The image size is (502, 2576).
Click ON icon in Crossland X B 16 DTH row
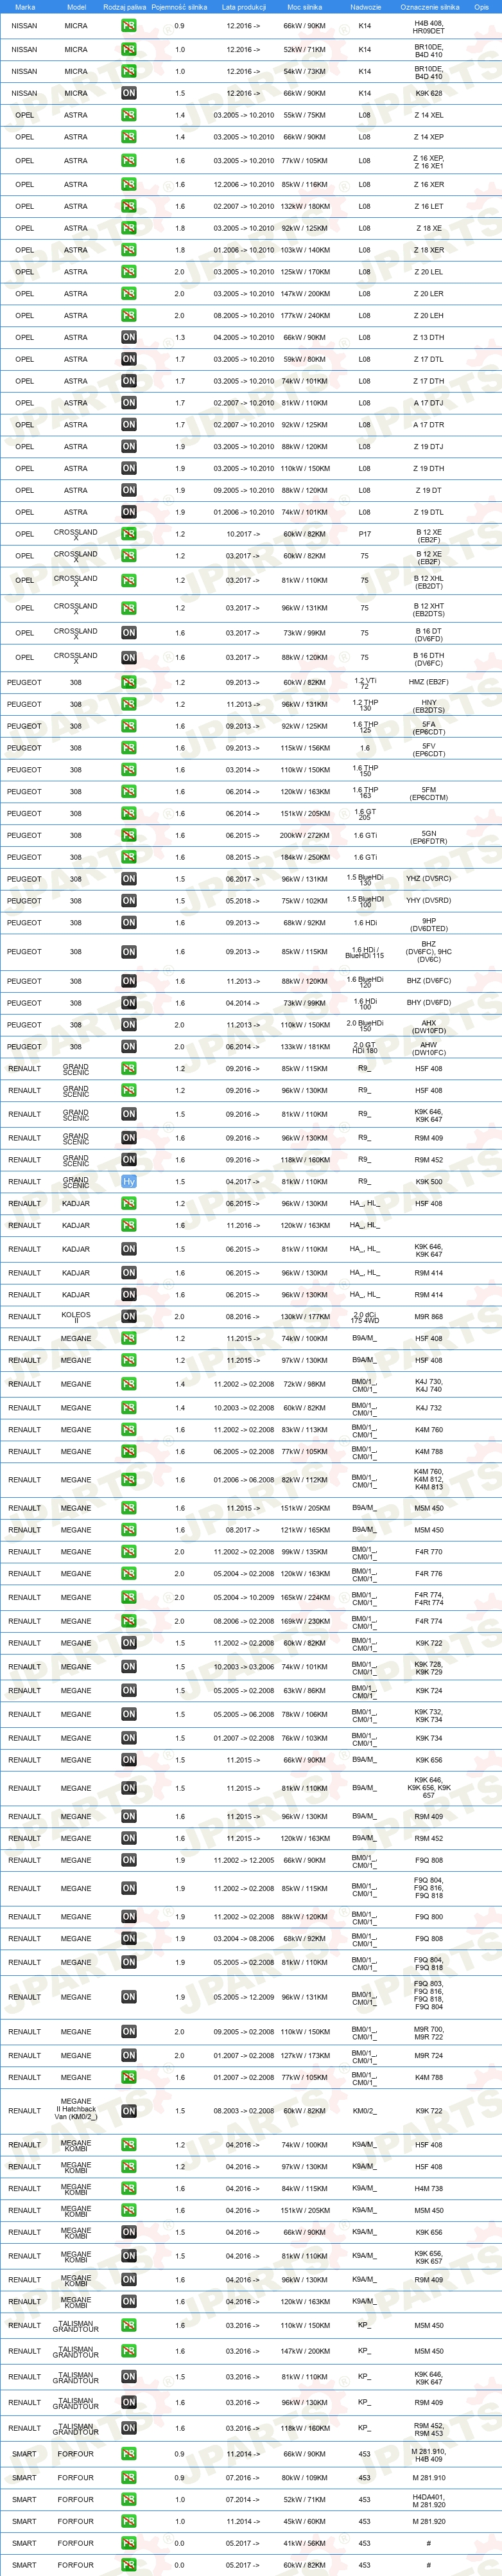pyautogui.click(x=129, y=657)
